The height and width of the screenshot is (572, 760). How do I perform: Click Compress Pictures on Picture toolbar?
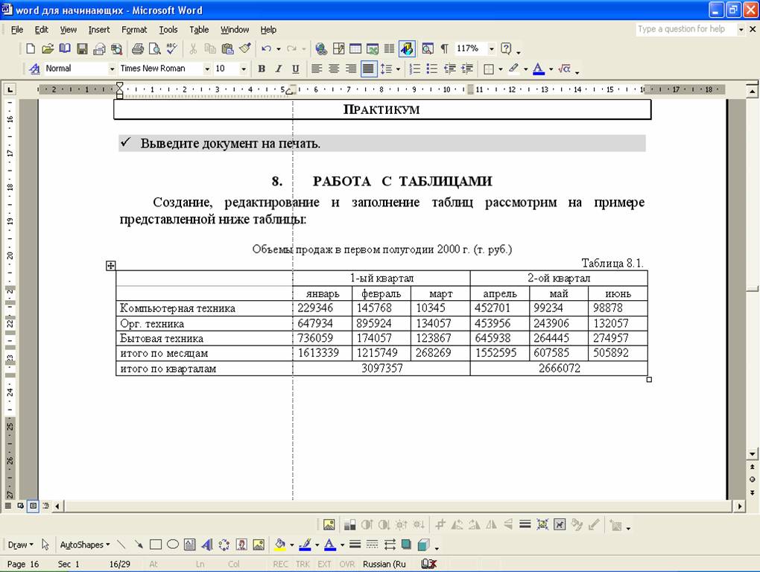pos(542,524)
